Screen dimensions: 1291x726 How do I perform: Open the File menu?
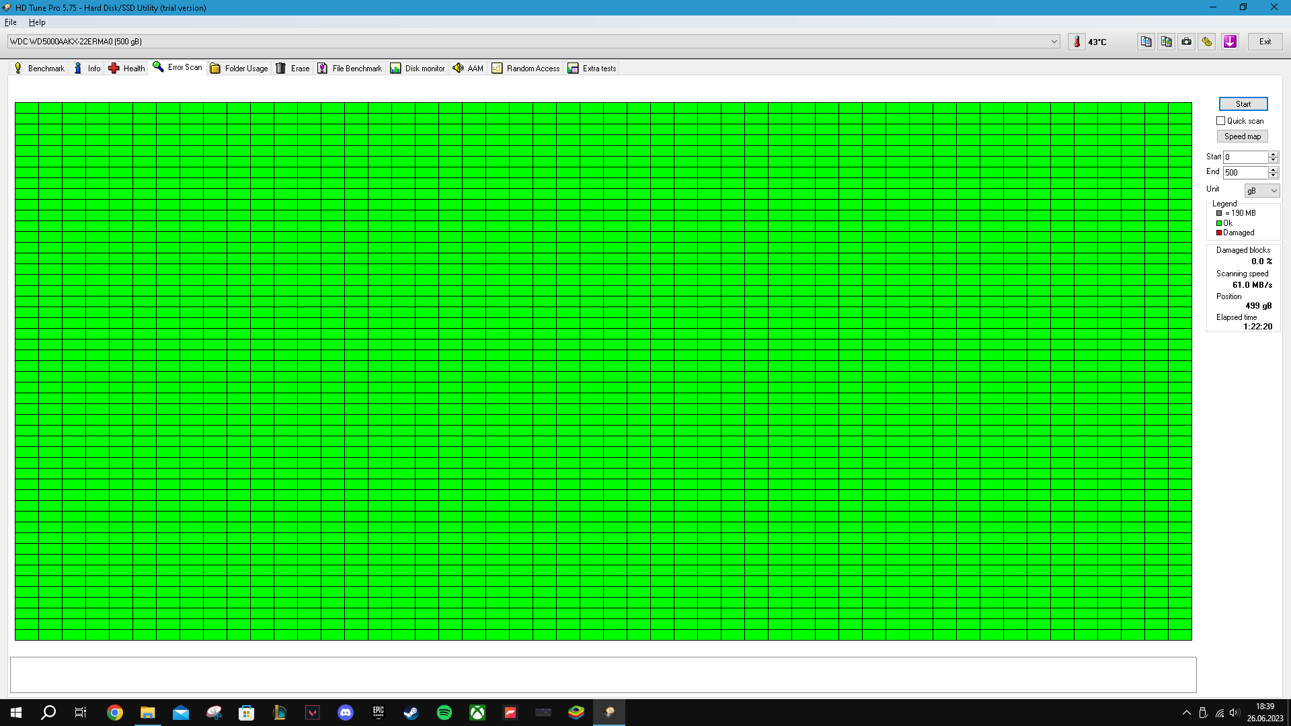coord(10,22)
